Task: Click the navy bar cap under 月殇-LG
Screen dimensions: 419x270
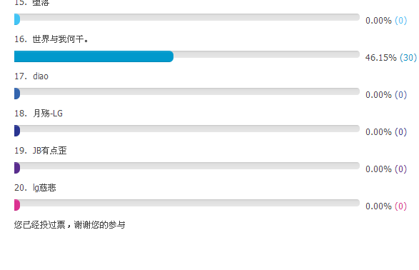Action: pyautogui.click(x=17, y=131)
